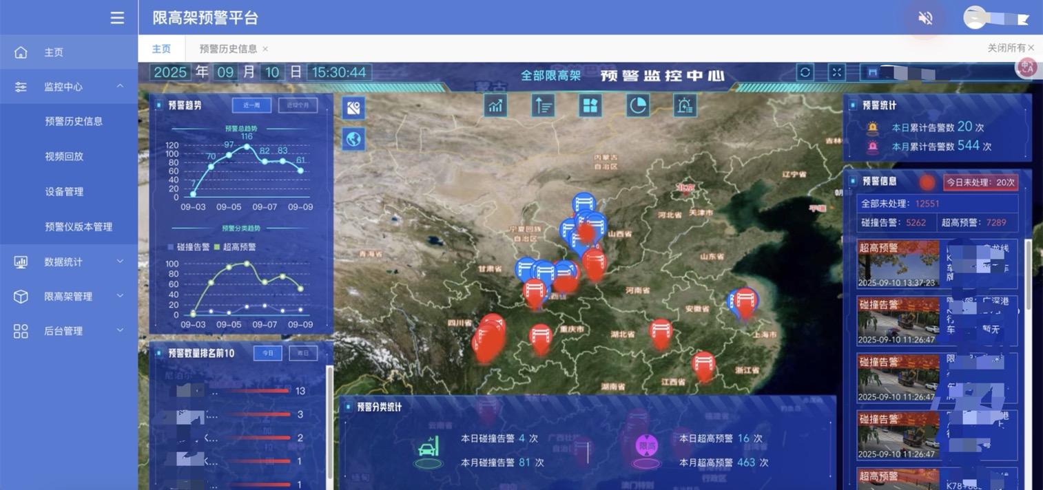The width and height of the screenshot is (1043, 490).
Task: Click the globe map view icon
Action: click(x=353, y=139)
